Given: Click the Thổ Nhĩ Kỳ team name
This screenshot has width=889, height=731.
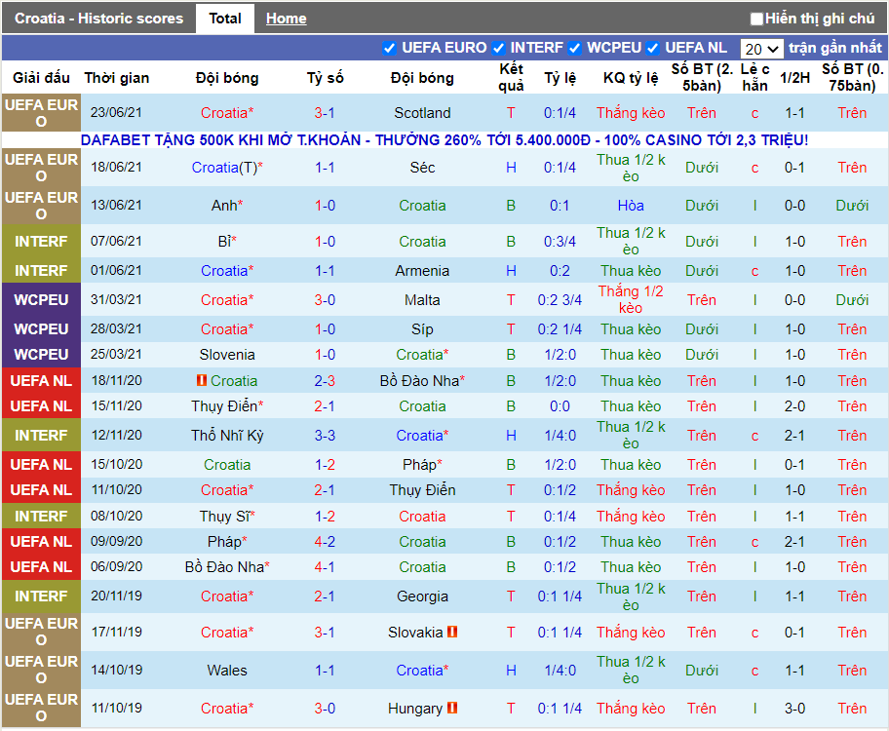Looking at the screenshot, I should (x=227, y=436).
